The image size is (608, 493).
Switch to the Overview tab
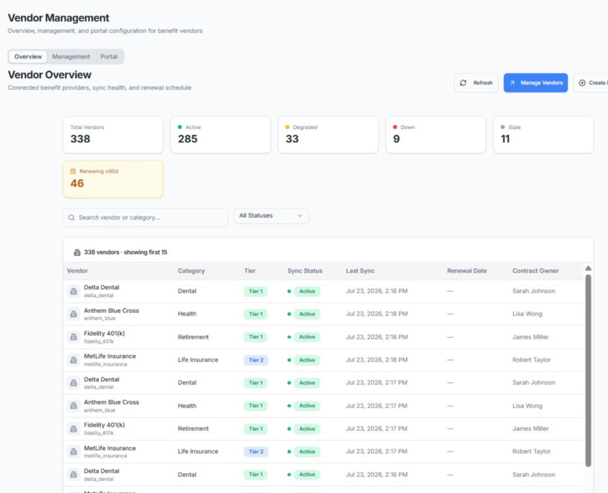click(28, 56)
